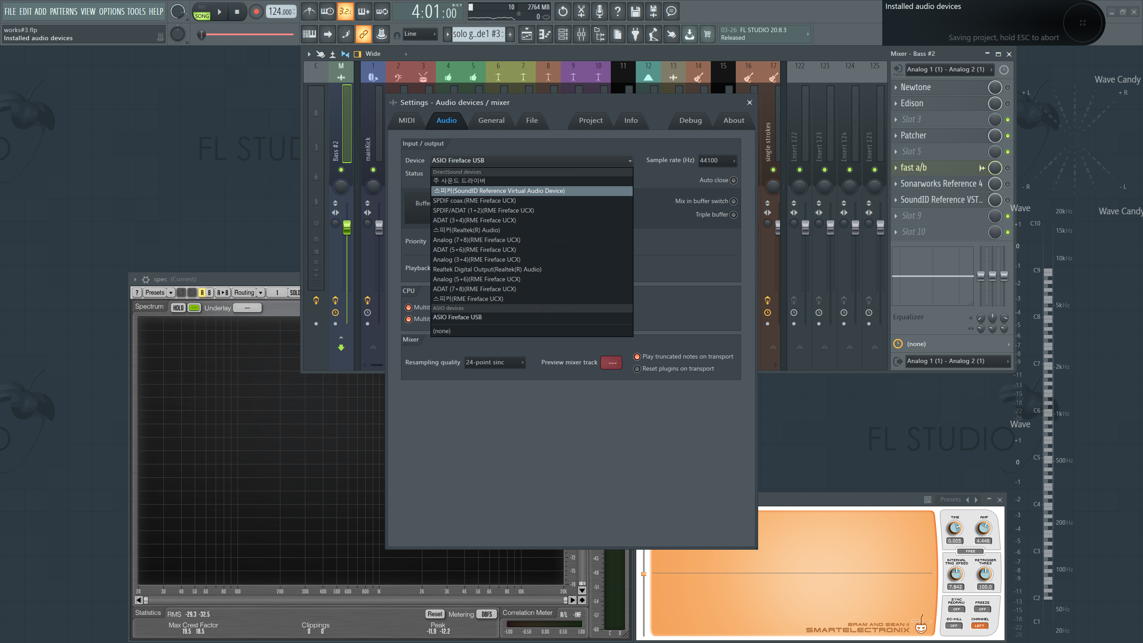This screenshot has height=643, width=1143.
Task: Open the channel rack icon
Action: (563, 34)
